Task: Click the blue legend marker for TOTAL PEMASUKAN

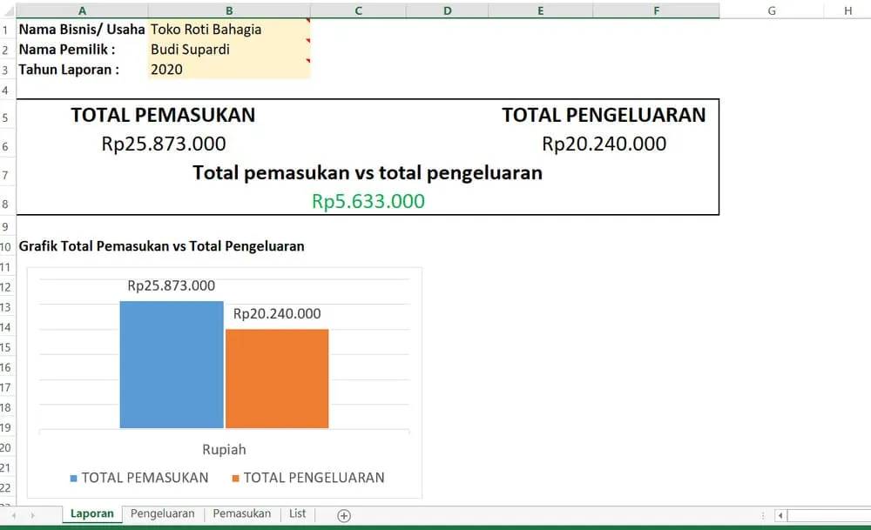Action: [72, 477]
